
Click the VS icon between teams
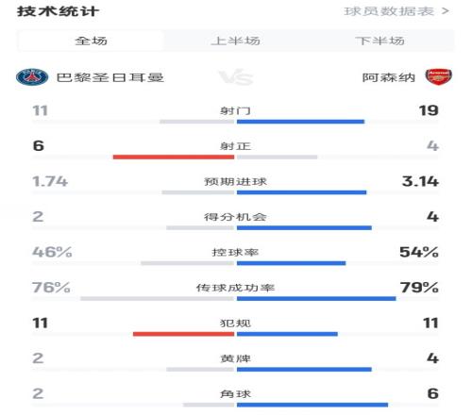click(x=236, y=77)
